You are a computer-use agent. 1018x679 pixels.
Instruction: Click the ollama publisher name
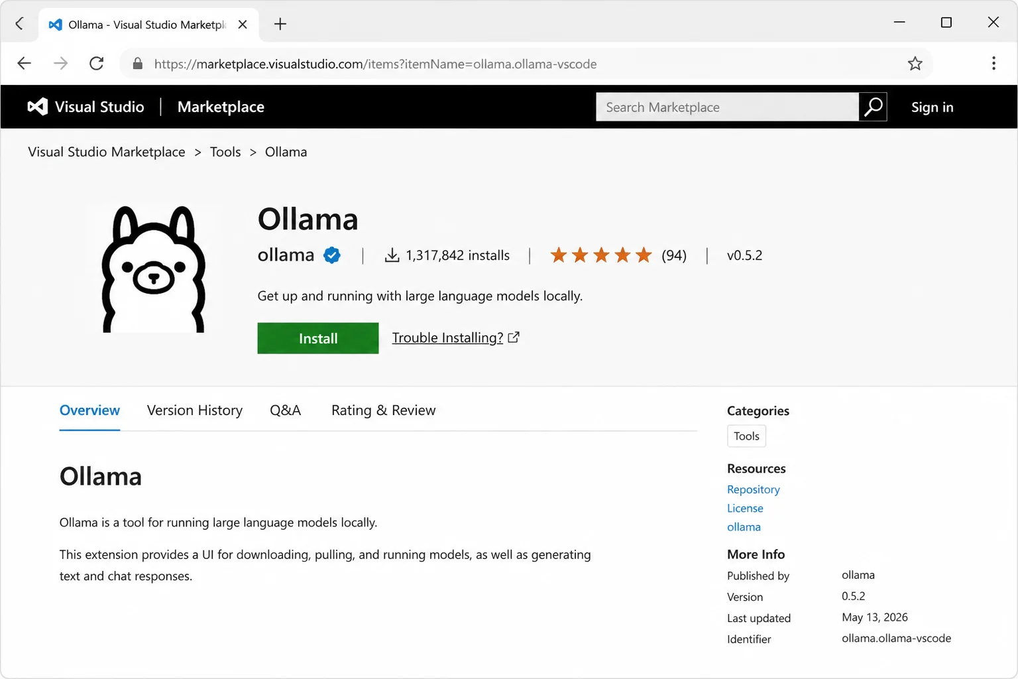[x=286, y=255]
